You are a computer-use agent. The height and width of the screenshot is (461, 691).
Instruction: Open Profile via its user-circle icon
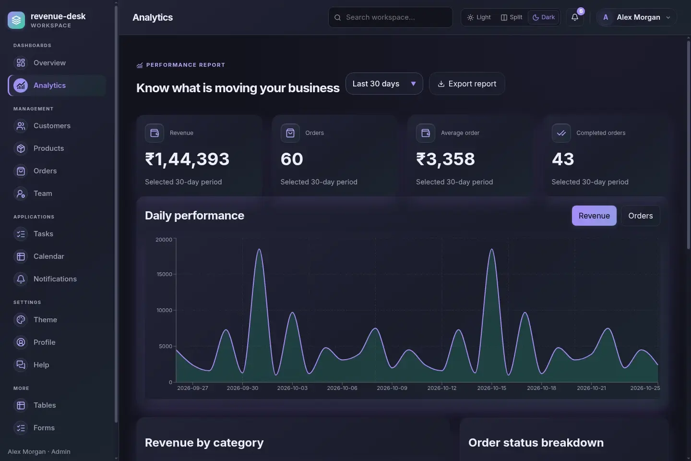click(x=21, y=342)
